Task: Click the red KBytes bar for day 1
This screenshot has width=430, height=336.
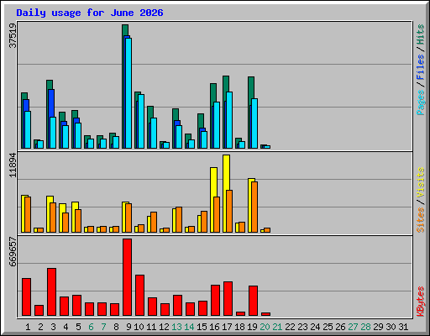Action: pyautogui.click(x=26, y=297)
